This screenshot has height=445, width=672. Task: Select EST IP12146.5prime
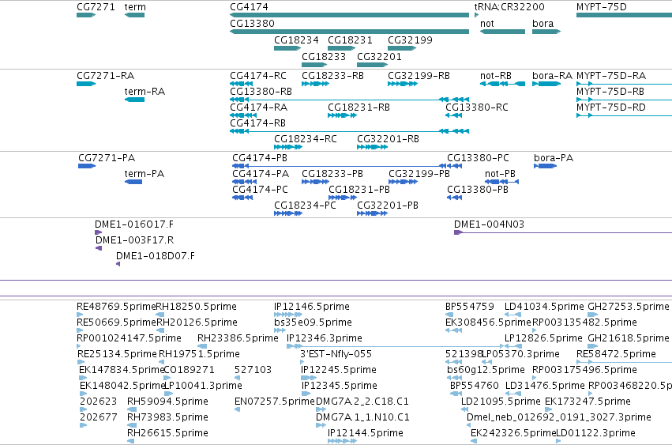pyautogui.click(x=288, y=315)
